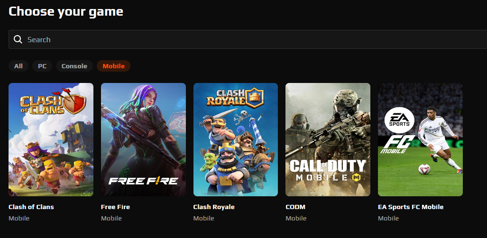Click the Clash of Clans shield logo
Viewport: 487px width, 238px height.
click(x=74, y=103)
